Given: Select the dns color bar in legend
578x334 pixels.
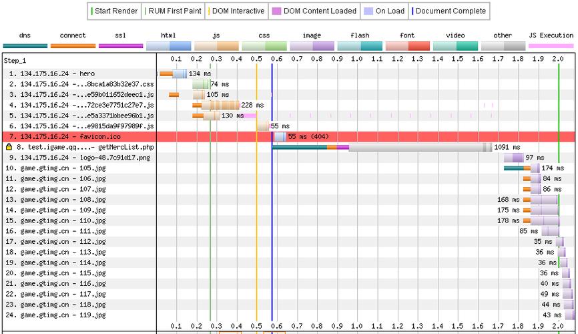Looking at the screenshot, I should (x=25, y=46).
